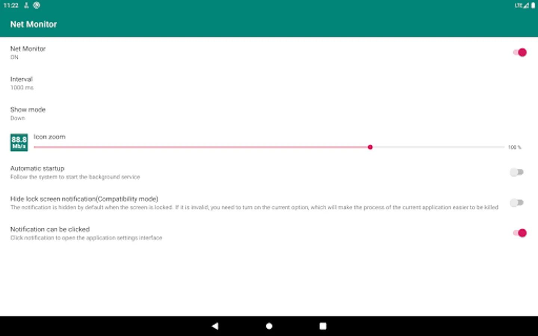
Task: Click the Icon zoom label
Action: (49, 137)
